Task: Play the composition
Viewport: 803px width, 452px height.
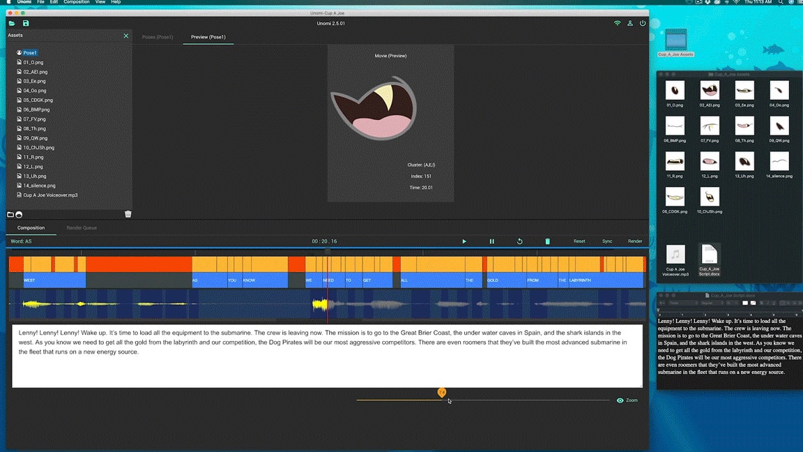Action: tap(464, 241)
